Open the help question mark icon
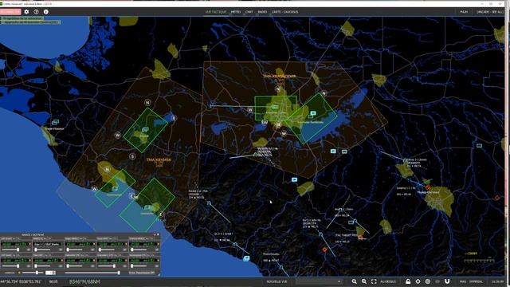Image resolution: width=510 pixels, height=287 pixels. click(x=36, y=12)
